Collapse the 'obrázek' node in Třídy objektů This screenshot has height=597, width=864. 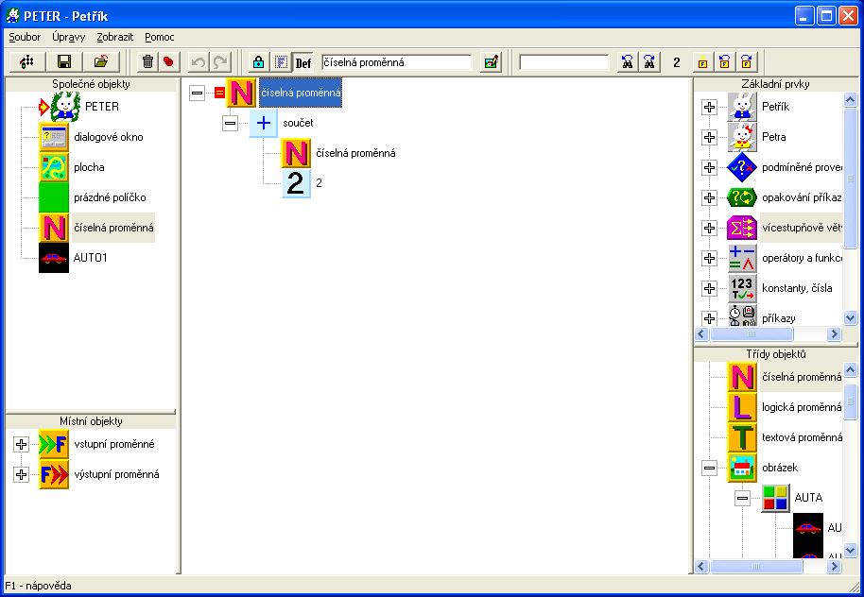point(709,468)
